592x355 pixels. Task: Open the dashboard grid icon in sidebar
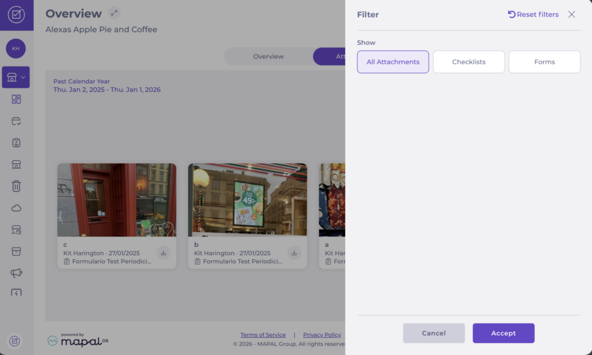tap(16, 99)
